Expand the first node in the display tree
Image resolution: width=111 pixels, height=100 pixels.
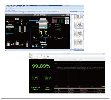[74, 16]
